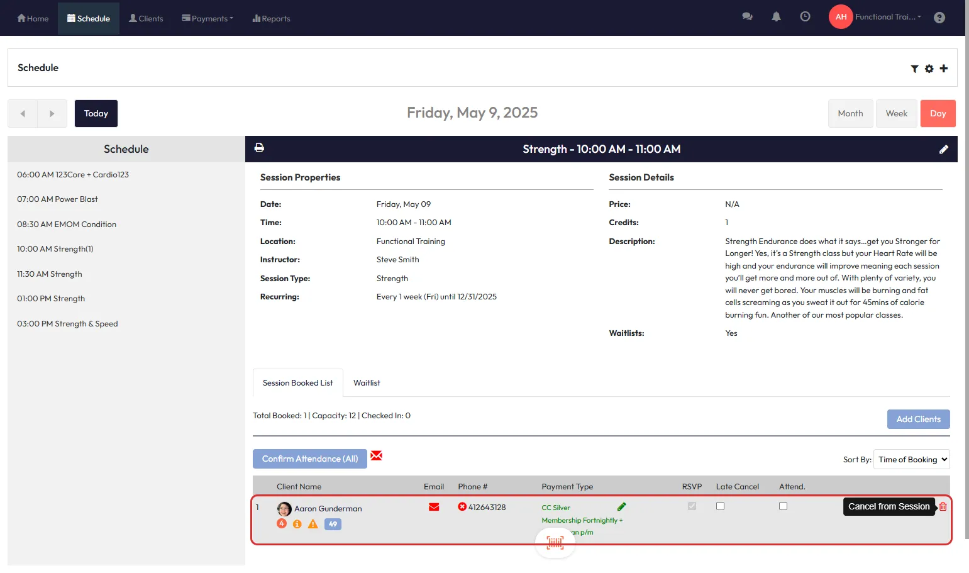Image resolution: width=969 pixels, height=573 pixels.
Task: Open schedule settings gear icon
Action: 929,69
